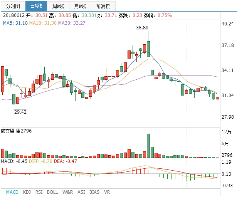This screenshot has width=237, height=198.
Task: Show the 月K线 monthly chart
Action: 81,6
